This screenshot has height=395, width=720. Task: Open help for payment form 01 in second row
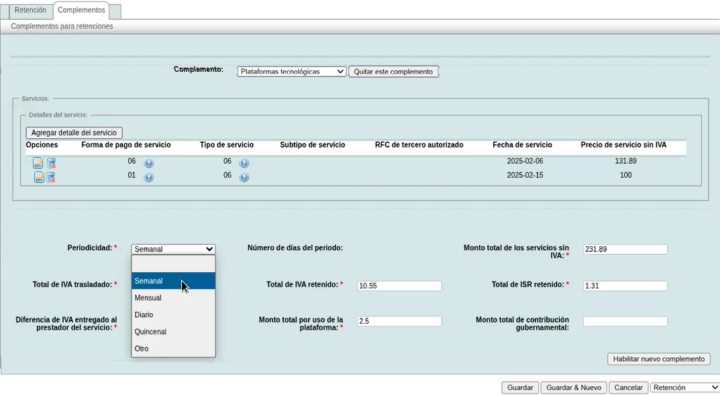pos(149,178)
